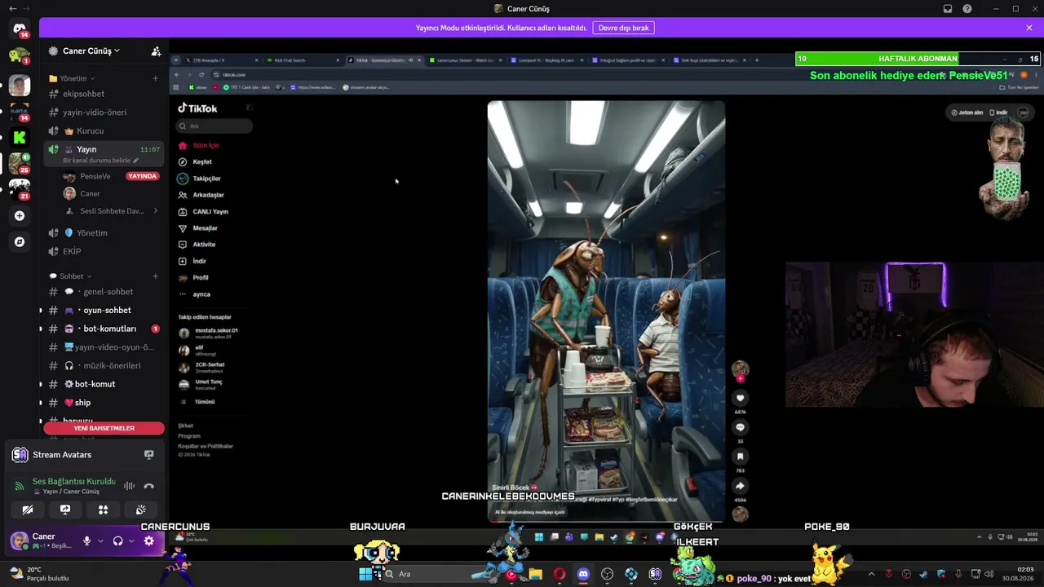Viewport: 1044px width, 587px height.
Task: Open Discord from the Windows taskbar
Action: [583, 574]
